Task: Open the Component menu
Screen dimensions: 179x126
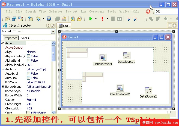Action: tap(97, 11)
